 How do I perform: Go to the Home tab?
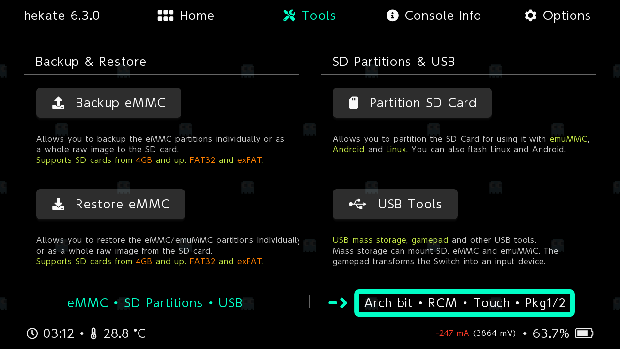186,16
